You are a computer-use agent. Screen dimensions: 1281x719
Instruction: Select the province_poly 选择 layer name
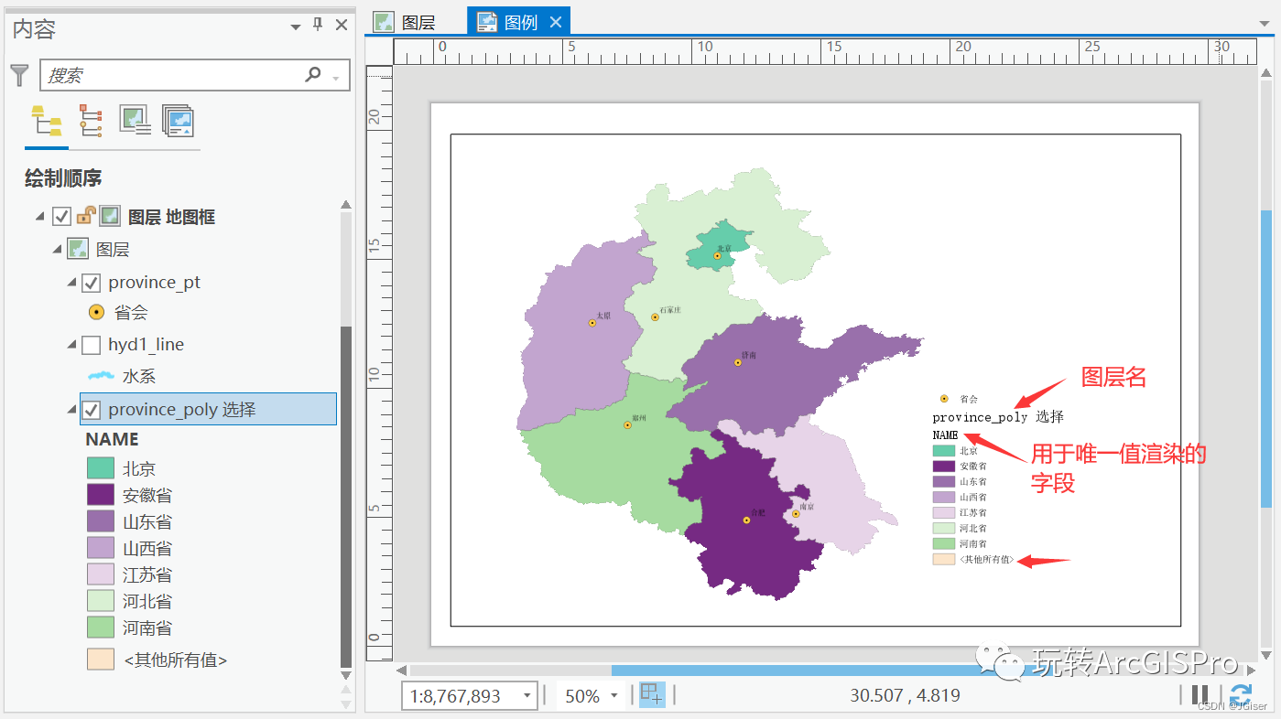[181, 410]
